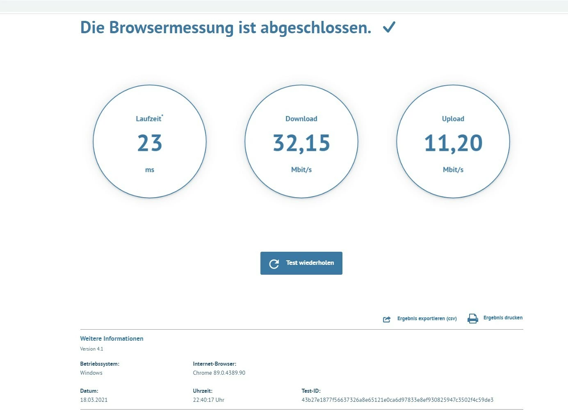This screenshot has height=410, width=568.
Task: Select the Chrome 89.0.4389.90 value
Action: (x=219, y=373)
